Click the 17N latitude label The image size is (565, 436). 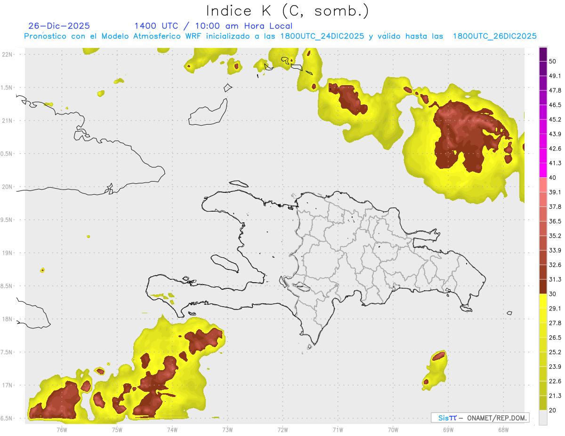(8, 385)
